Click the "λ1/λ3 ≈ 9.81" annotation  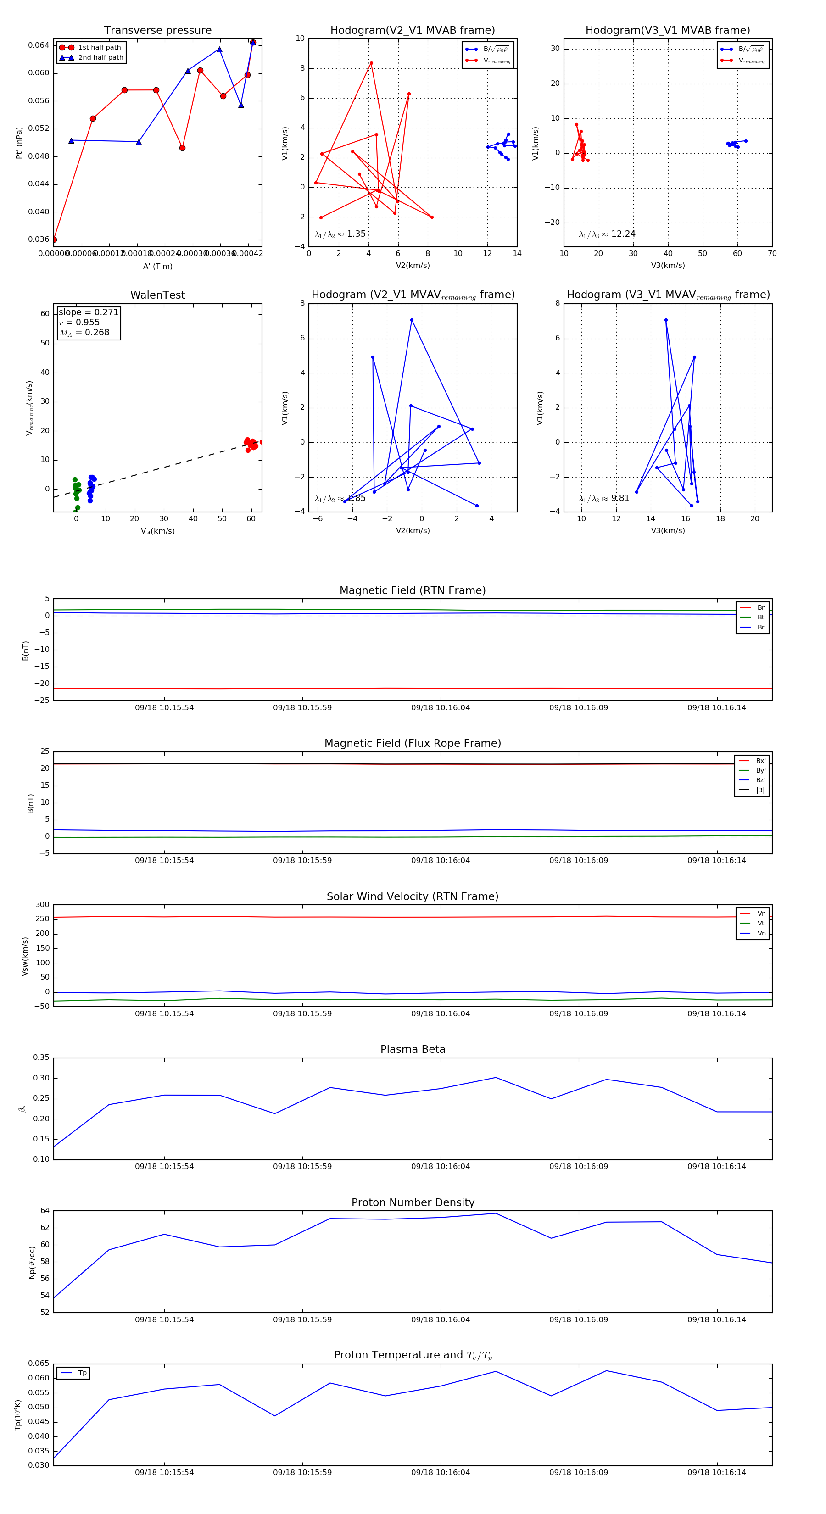pyautogui.click(x=604, y=498)
